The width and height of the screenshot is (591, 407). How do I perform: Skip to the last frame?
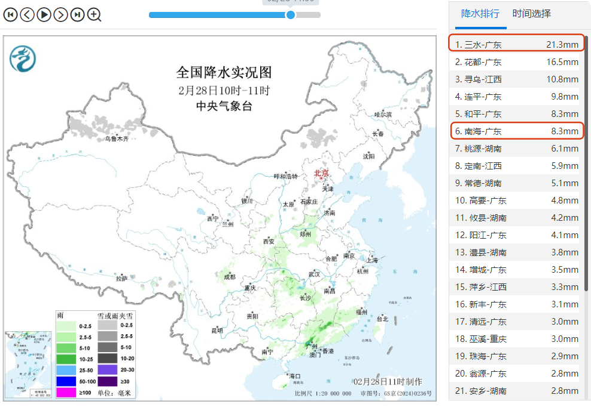click(x=77, y=14)
